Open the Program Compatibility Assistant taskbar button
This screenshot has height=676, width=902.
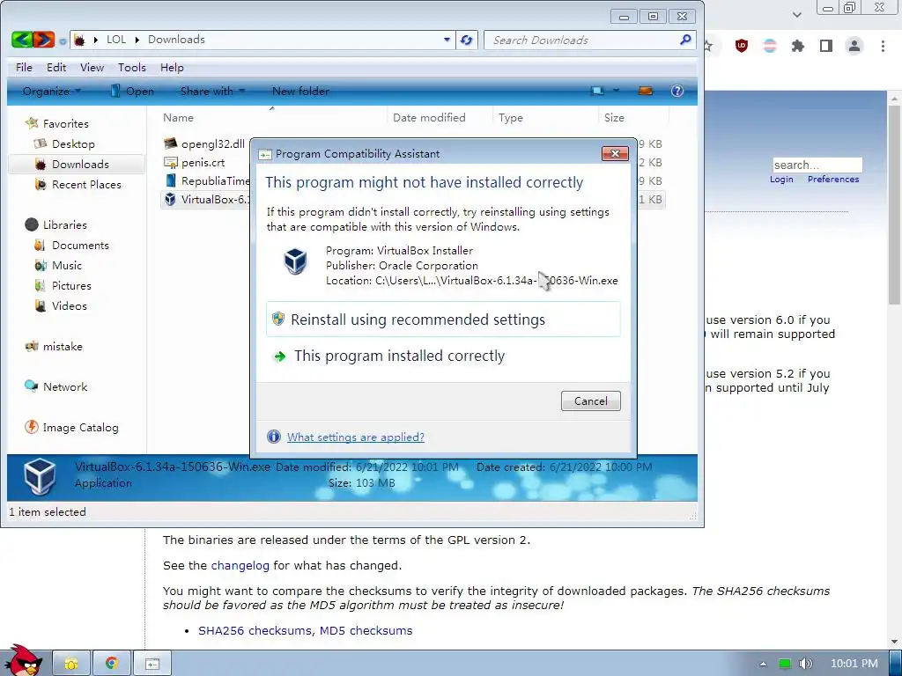click(x=152, y=664)
